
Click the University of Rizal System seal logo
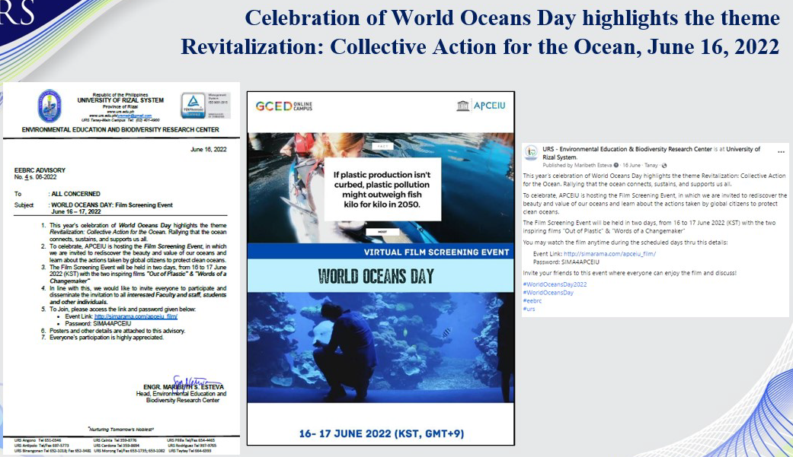coord(50,106)
